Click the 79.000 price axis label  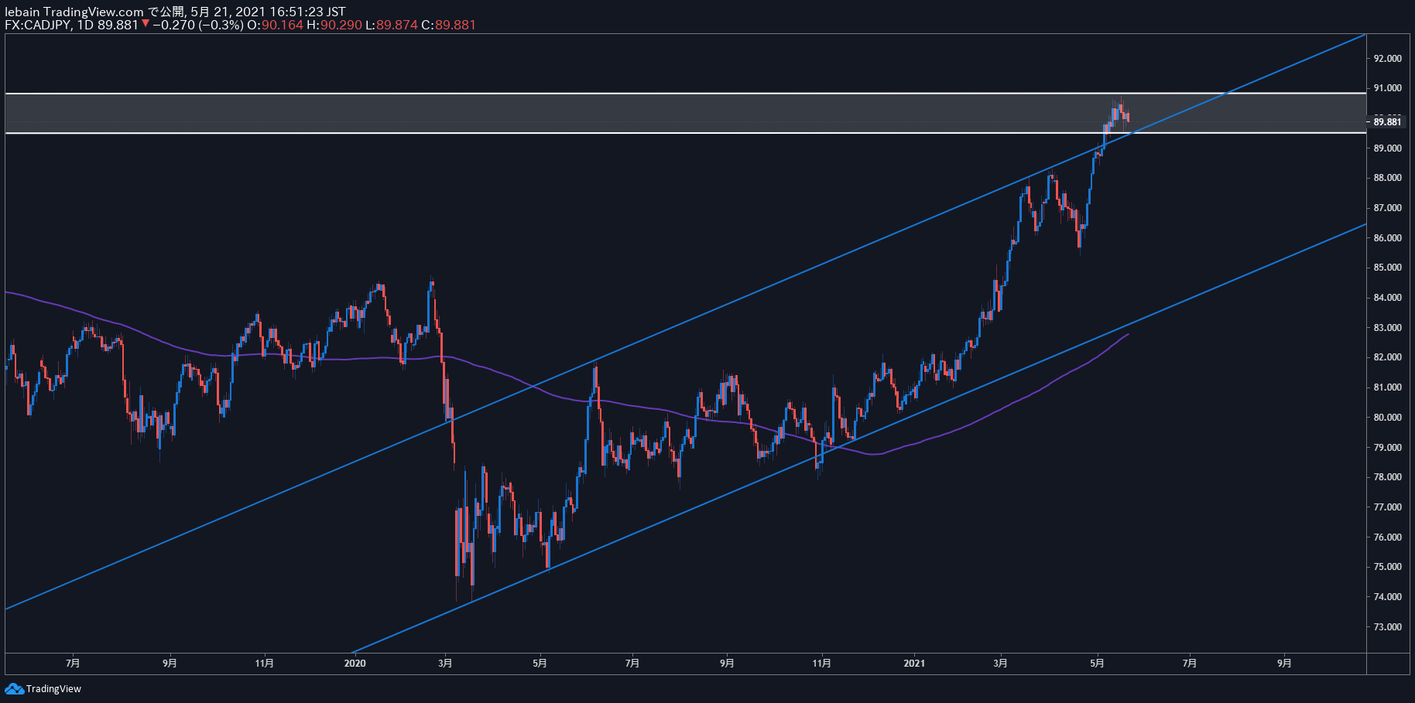[x=1387, y=448]
